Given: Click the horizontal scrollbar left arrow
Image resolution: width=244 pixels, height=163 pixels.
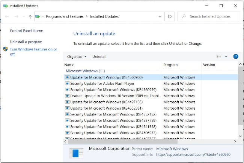Looking at the screenshot, I should coord(65,141).
